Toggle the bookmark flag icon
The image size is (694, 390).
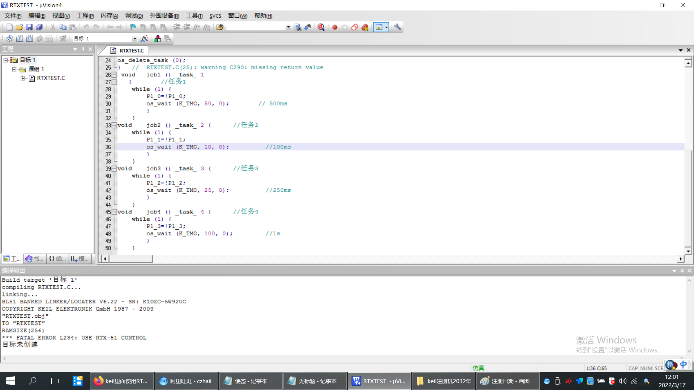click(133, 27)
